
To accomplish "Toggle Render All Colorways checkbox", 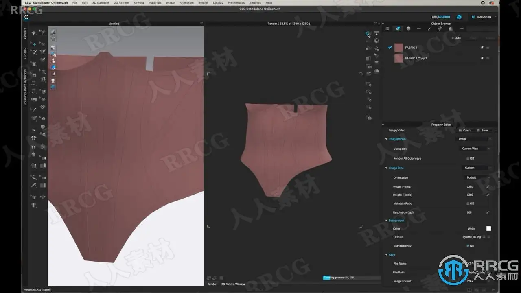I will (x=468, y=158).
